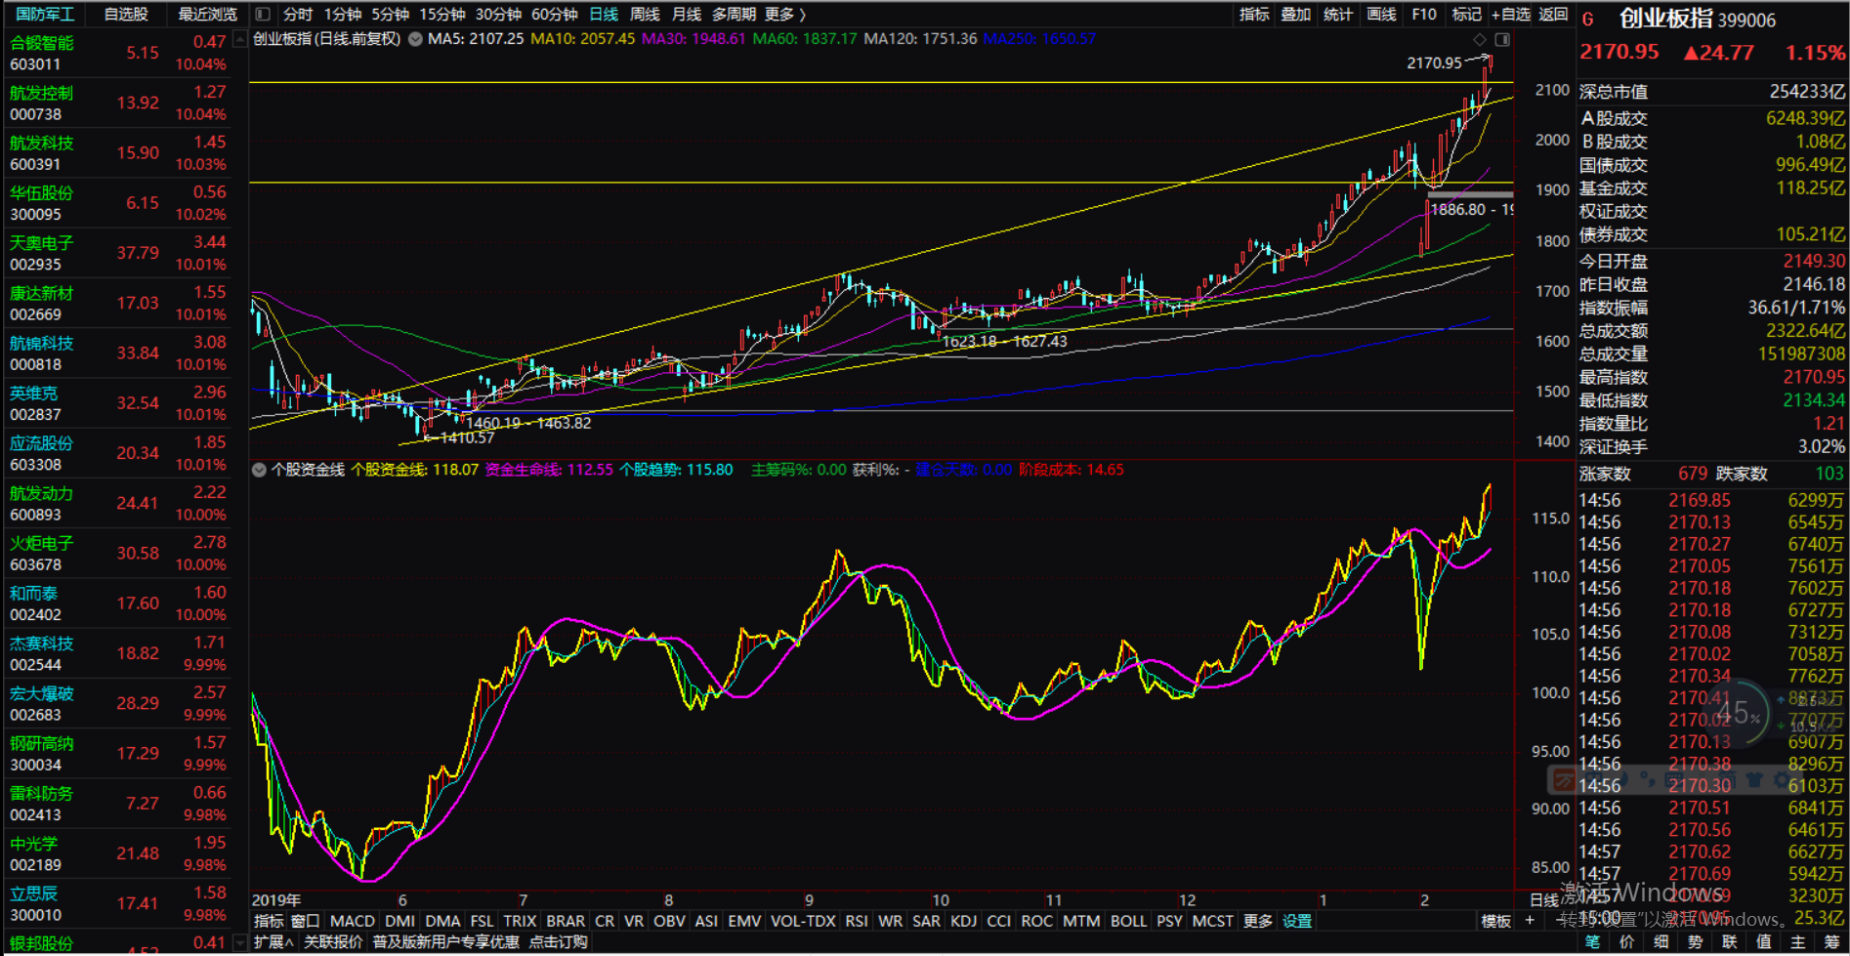This screenshot has width=1850, height=956.
Task: Click the round icon beside 个股资金线 indicator
Action: [x=259, y=470]
